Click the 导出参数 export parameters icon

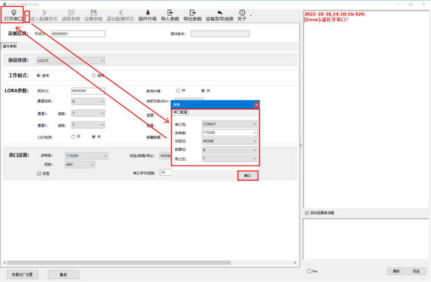coord(192,12)
